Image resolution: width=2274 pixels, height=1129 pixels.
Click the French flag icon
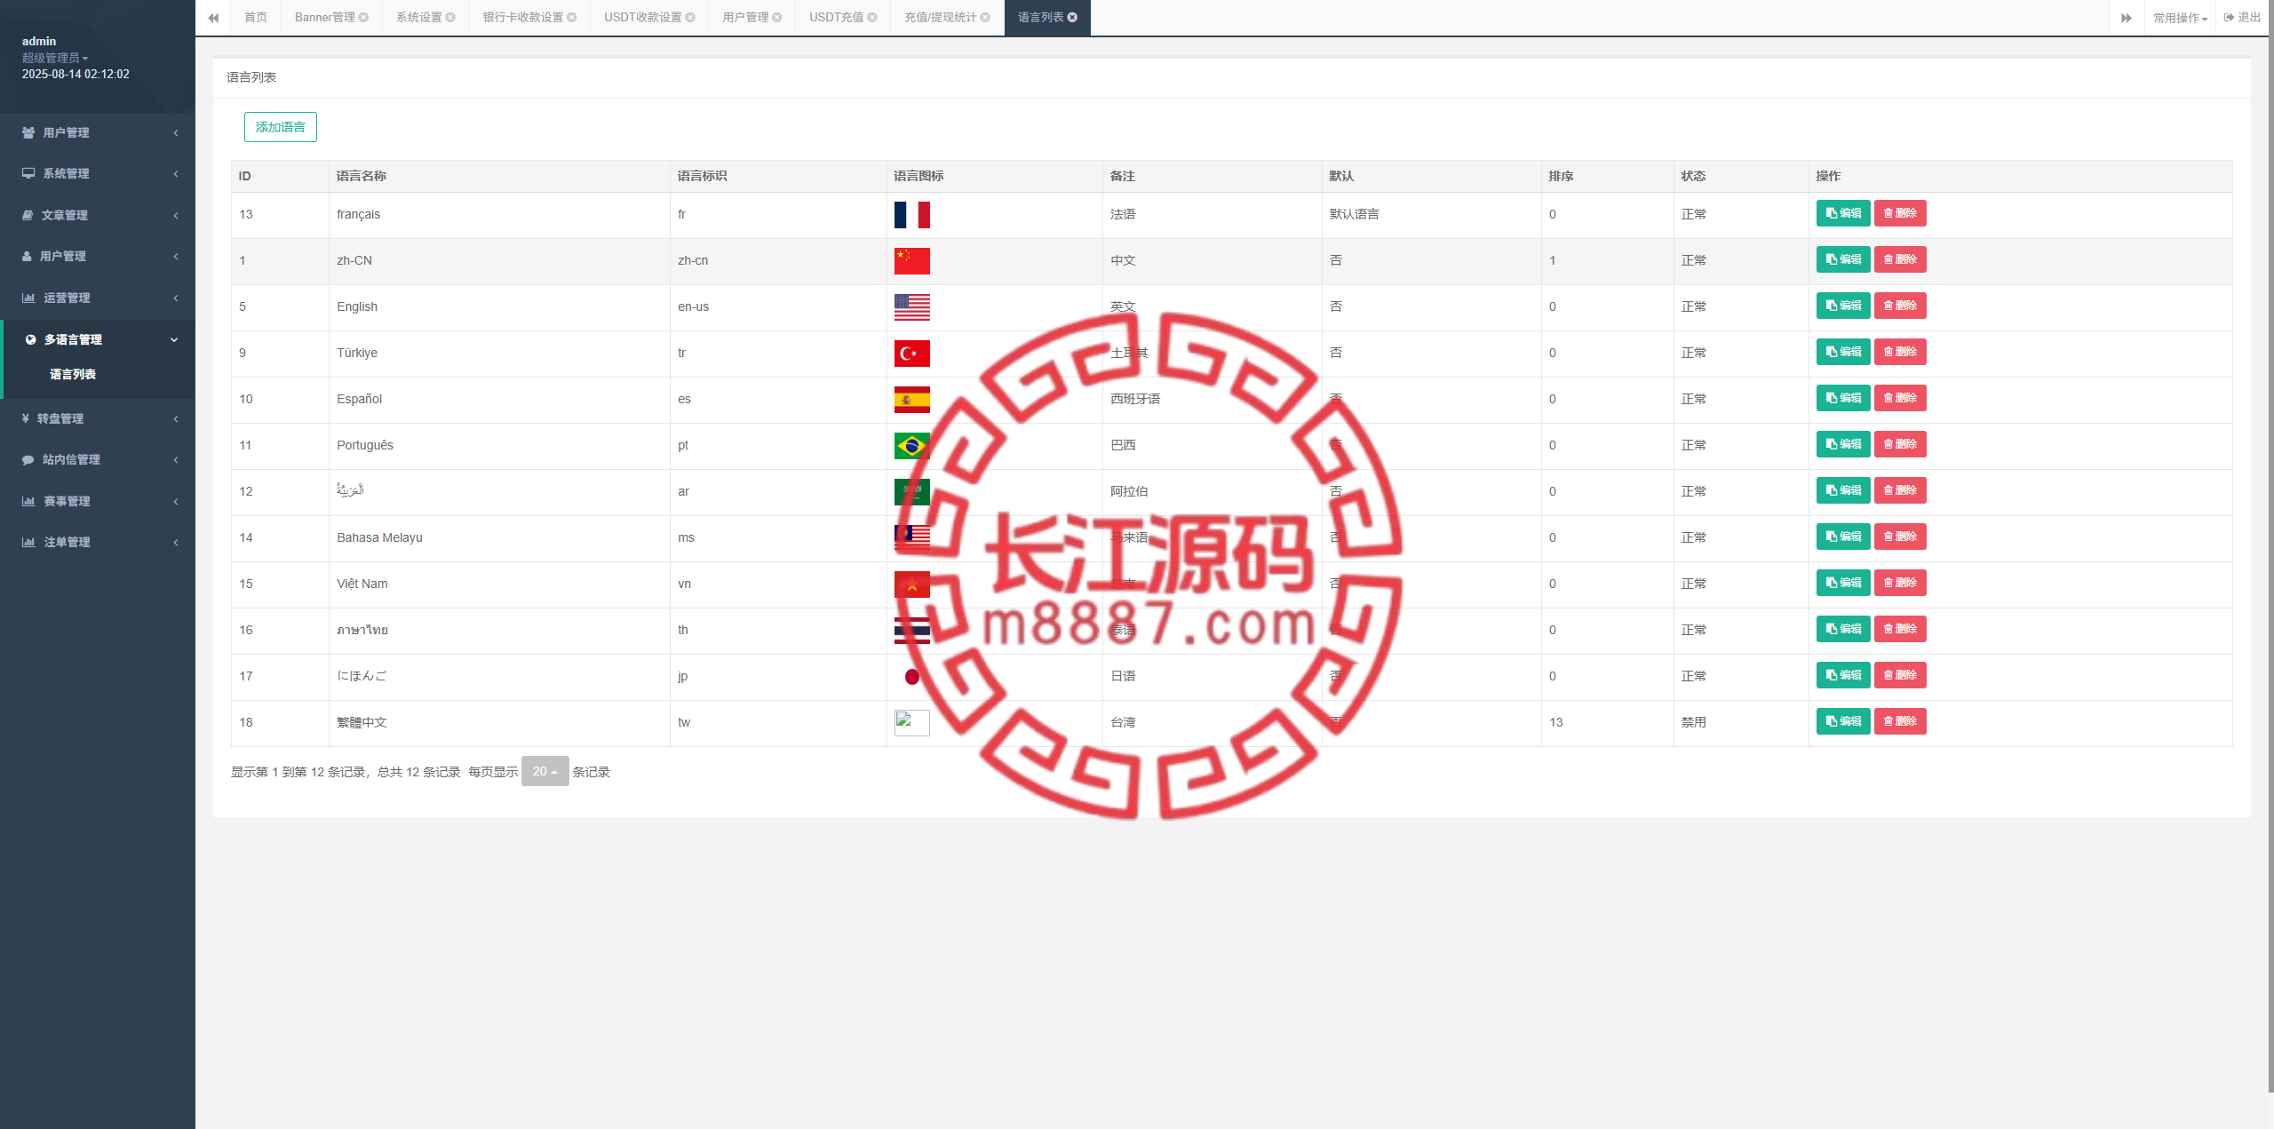point(912,215)
